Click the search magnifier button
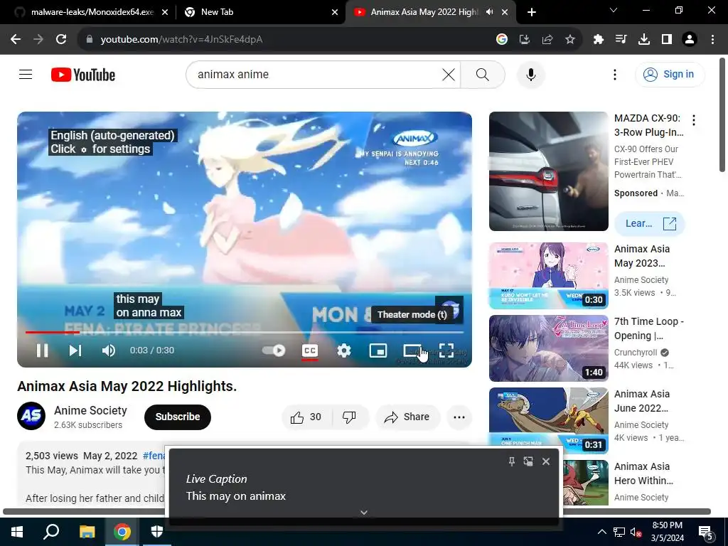728x546 pixels. (x=483, y=74)
